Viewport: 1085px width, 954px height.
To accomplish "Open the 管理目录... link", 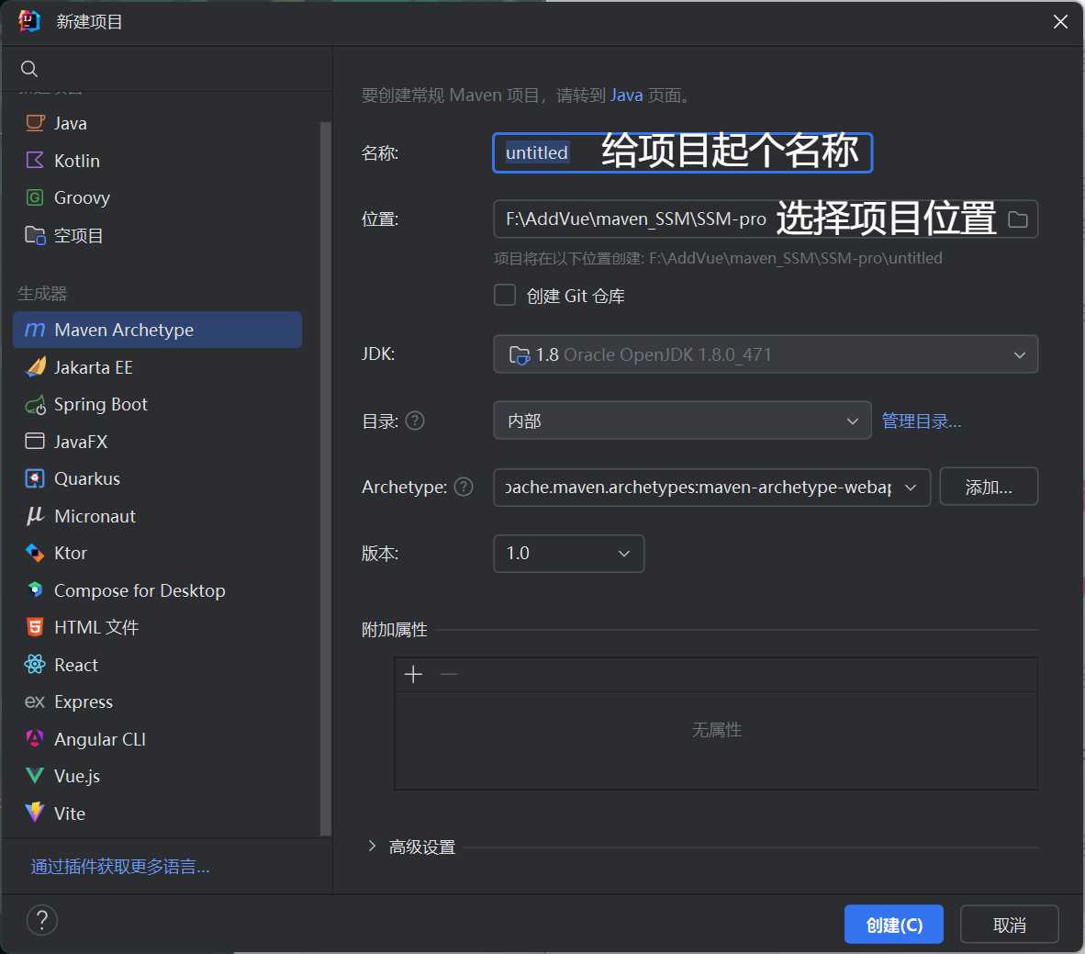I will tap(921, 421).
